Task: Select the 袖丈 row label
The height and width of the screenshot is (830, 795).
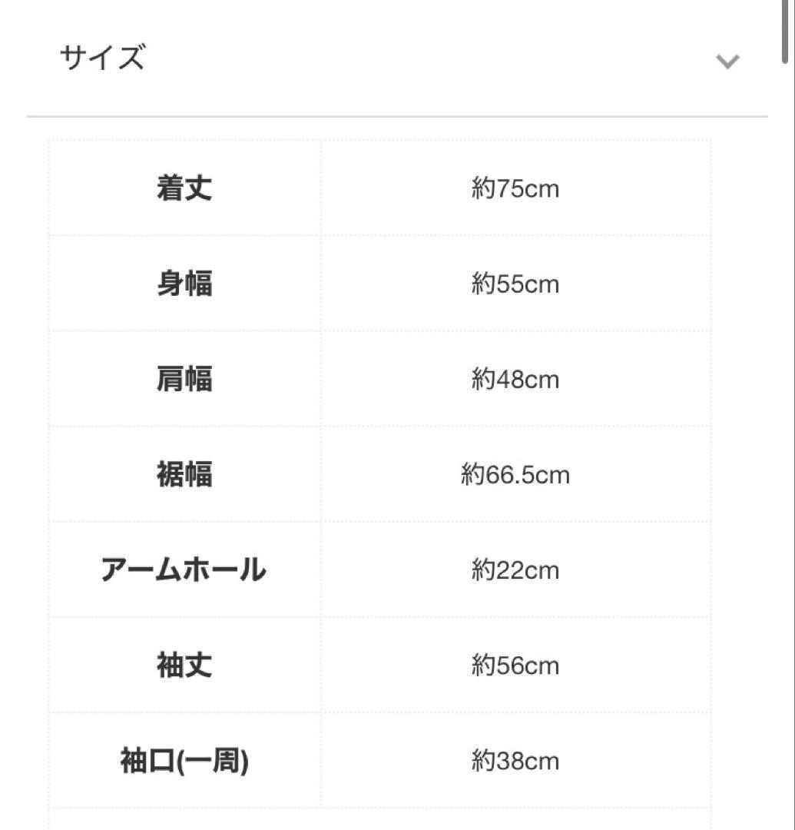Action: tap(184, 666)
